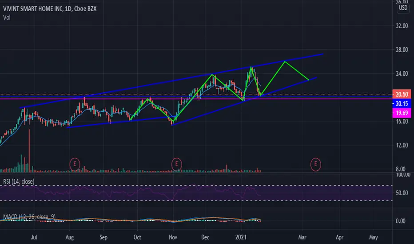The height and width of the screenshot is (244, 414).
Task: Click the November earnings E marker
Action: point(177,164)
